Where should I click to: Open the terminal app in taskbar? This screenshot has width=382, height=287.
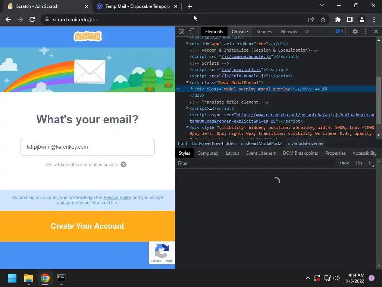pos(61,278)
